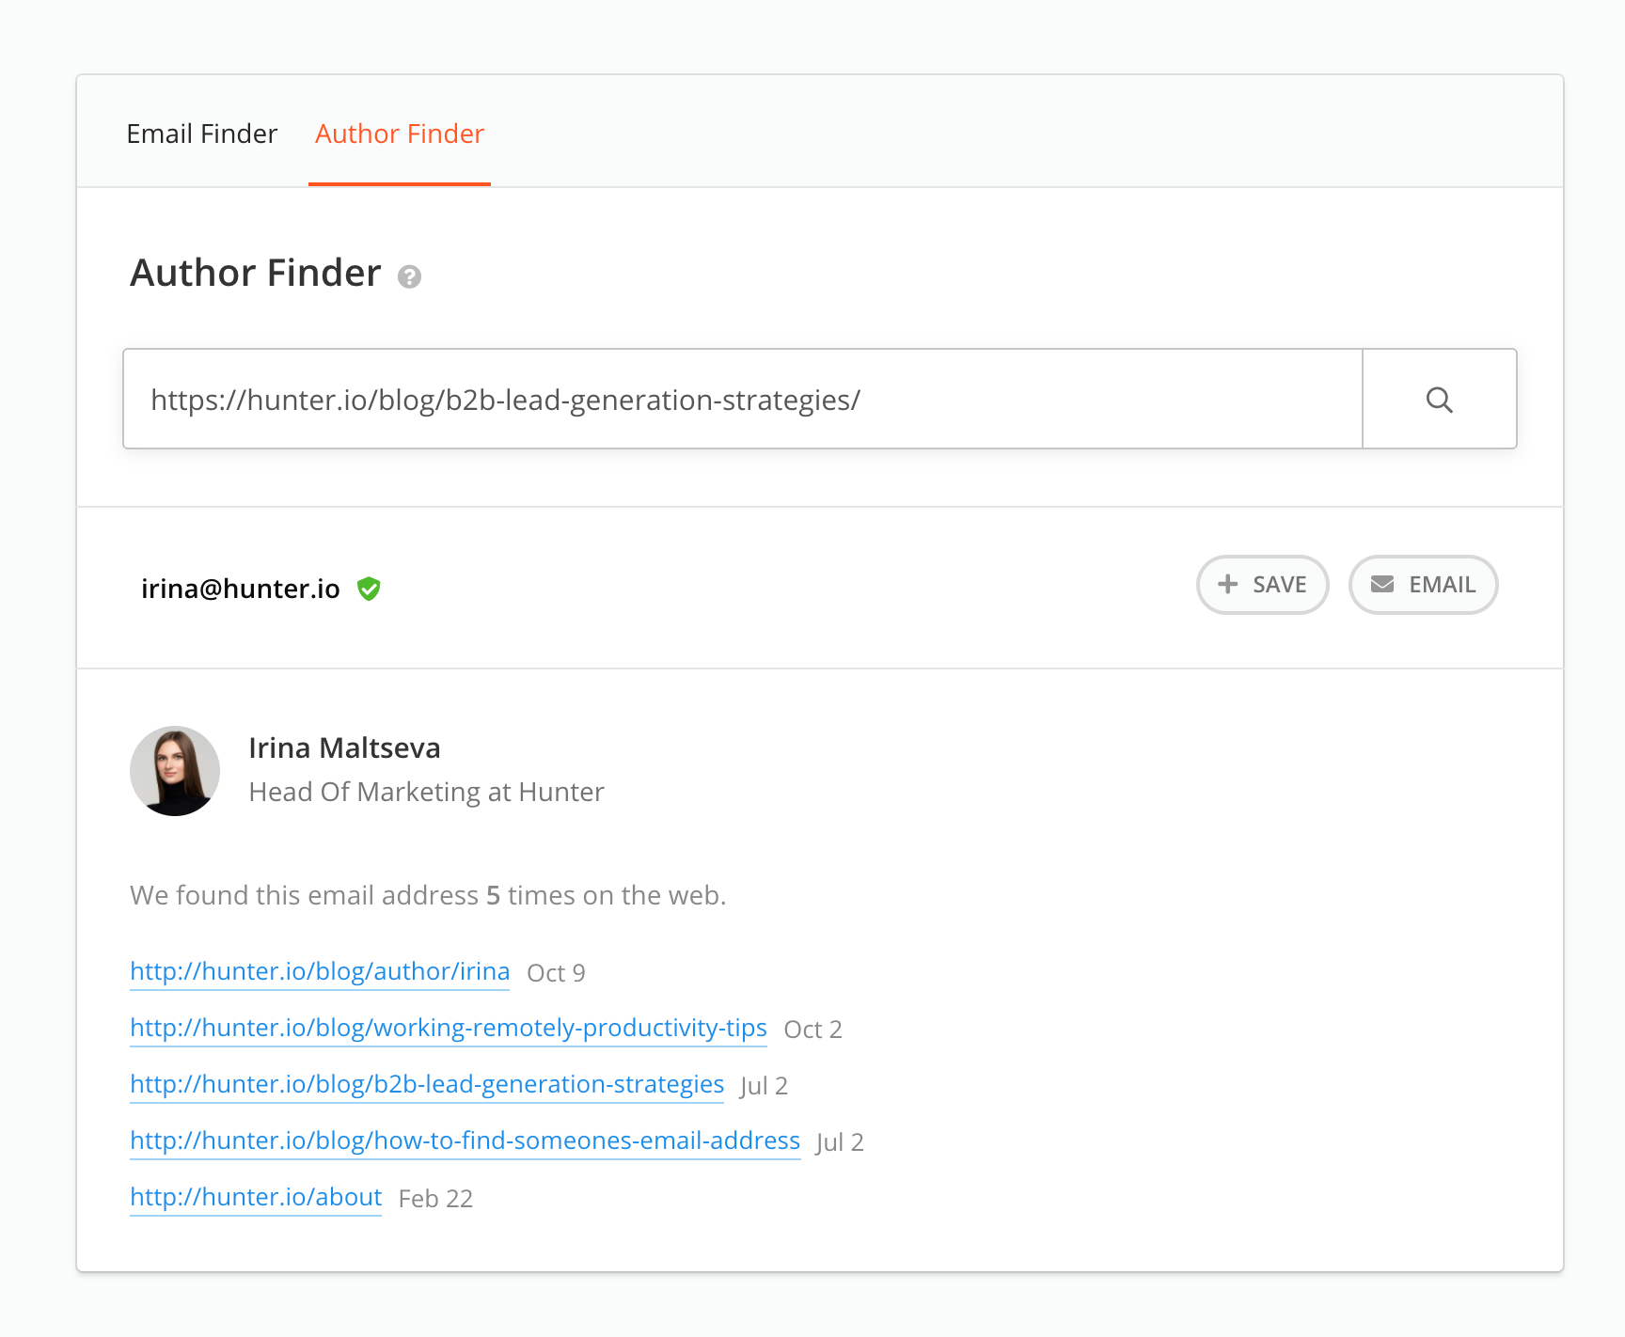
Task: Click the Author Finder heading
Action: coord(256,273)
